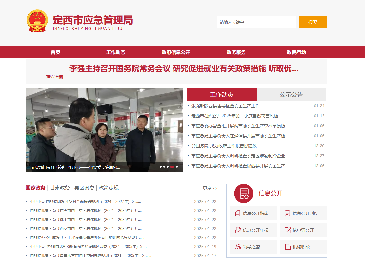Click the 领导之窗 people icon

[238, 247]
